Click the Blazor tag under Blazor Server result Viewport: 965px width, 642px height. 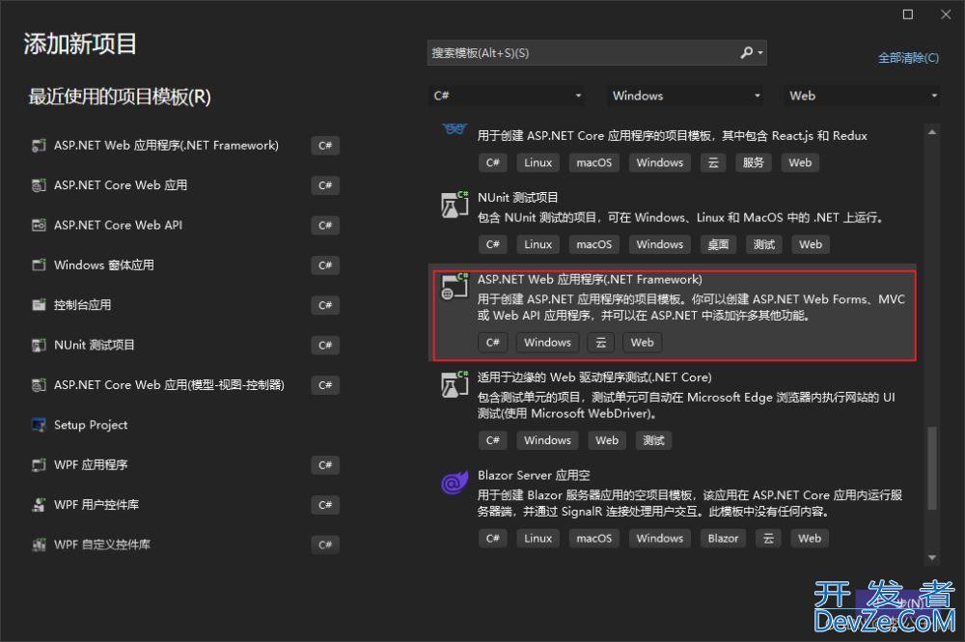click(x=723, y=539)
